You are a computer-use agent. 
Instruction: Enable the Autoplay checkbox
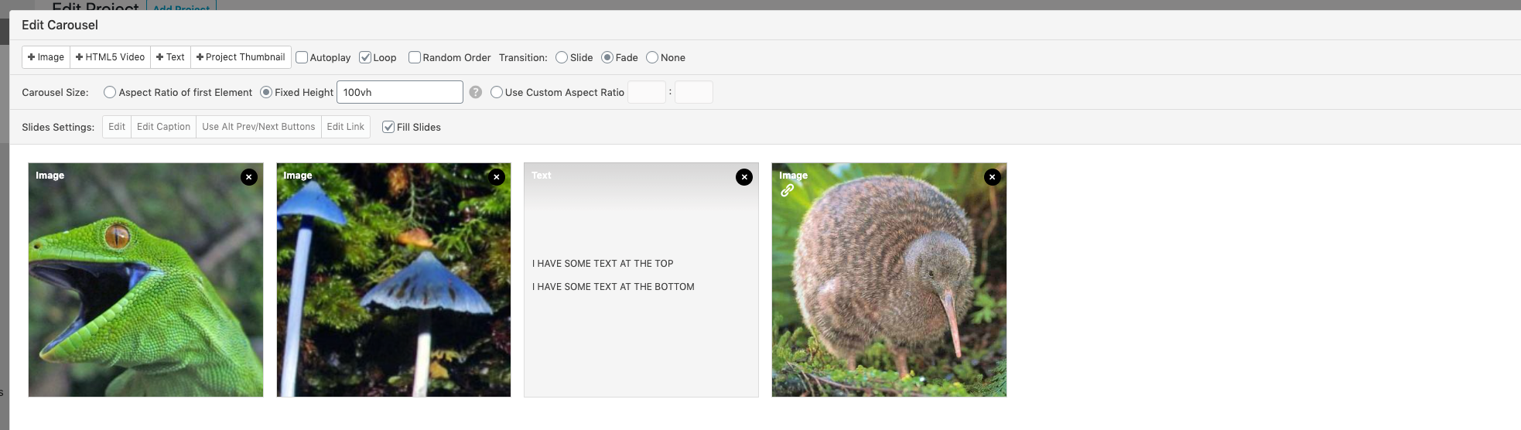[x=302, y=57]
